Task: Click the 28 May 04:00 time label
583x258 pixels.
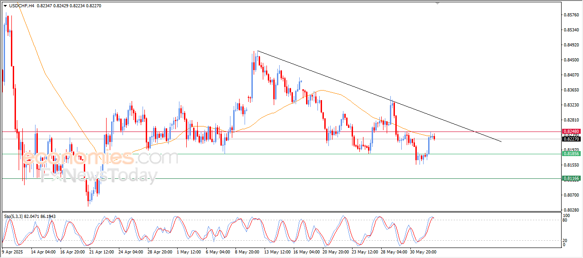Action: point(393,251)
